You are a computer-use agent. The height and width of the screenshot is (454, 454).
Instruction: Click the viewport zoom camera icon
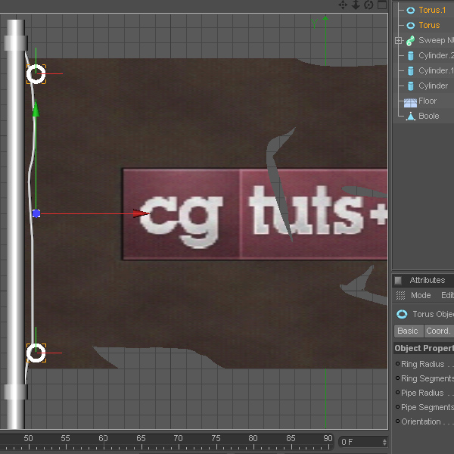coord(356,5)
